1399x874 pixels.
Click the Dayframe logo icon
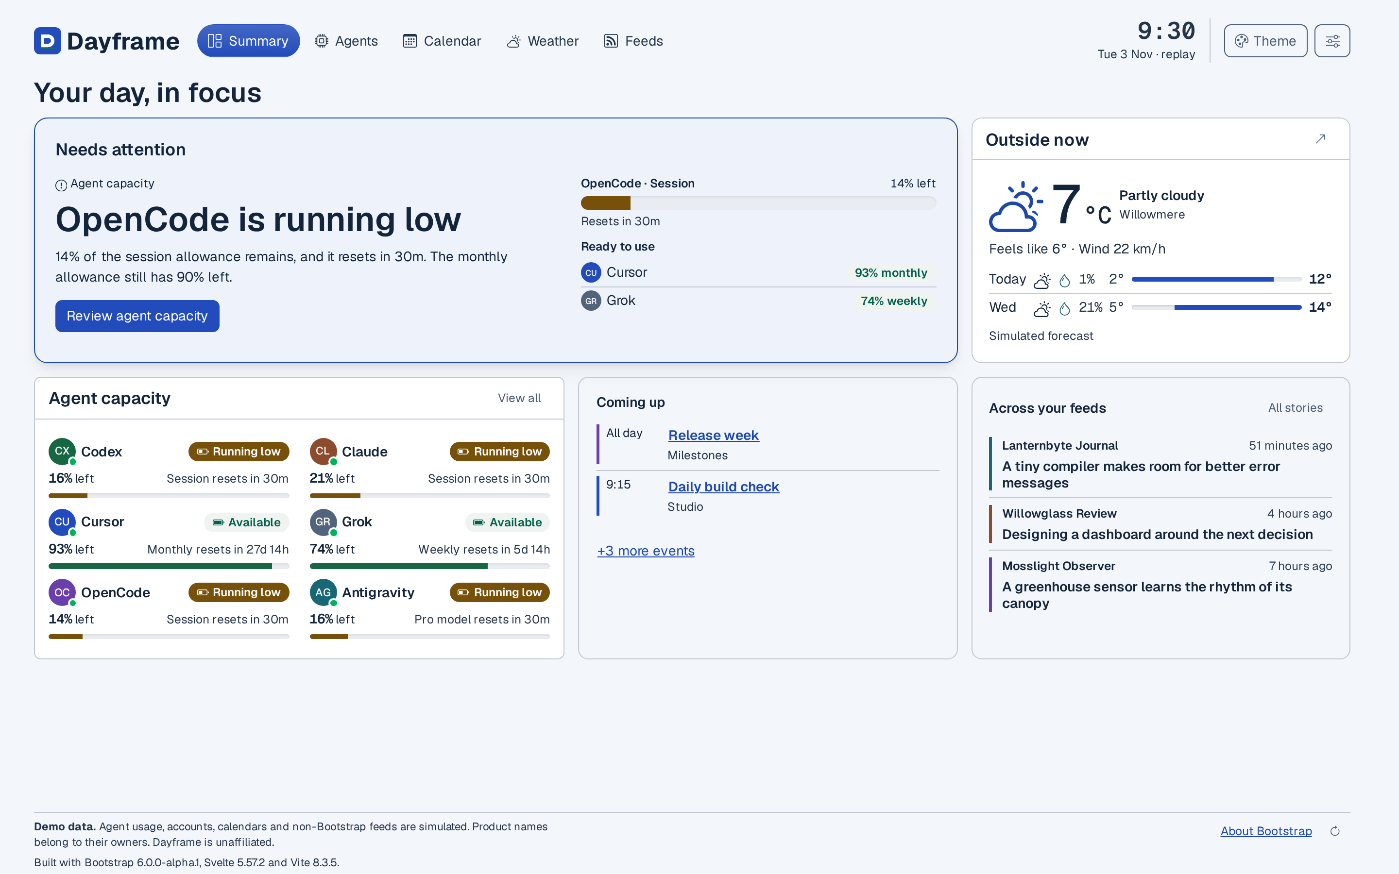pyautogui.click(x=48, y=40)
